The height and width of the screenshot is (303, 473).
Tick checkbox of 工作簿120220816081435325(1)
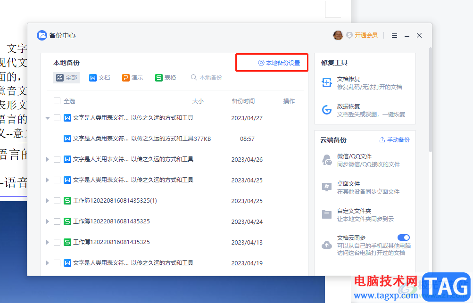(x=57, y=201)
